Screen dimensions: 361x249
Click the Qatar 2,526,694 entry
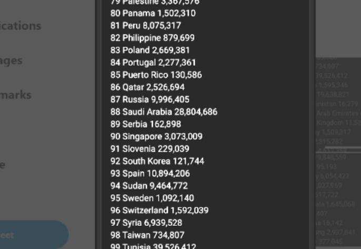[147, 87]
